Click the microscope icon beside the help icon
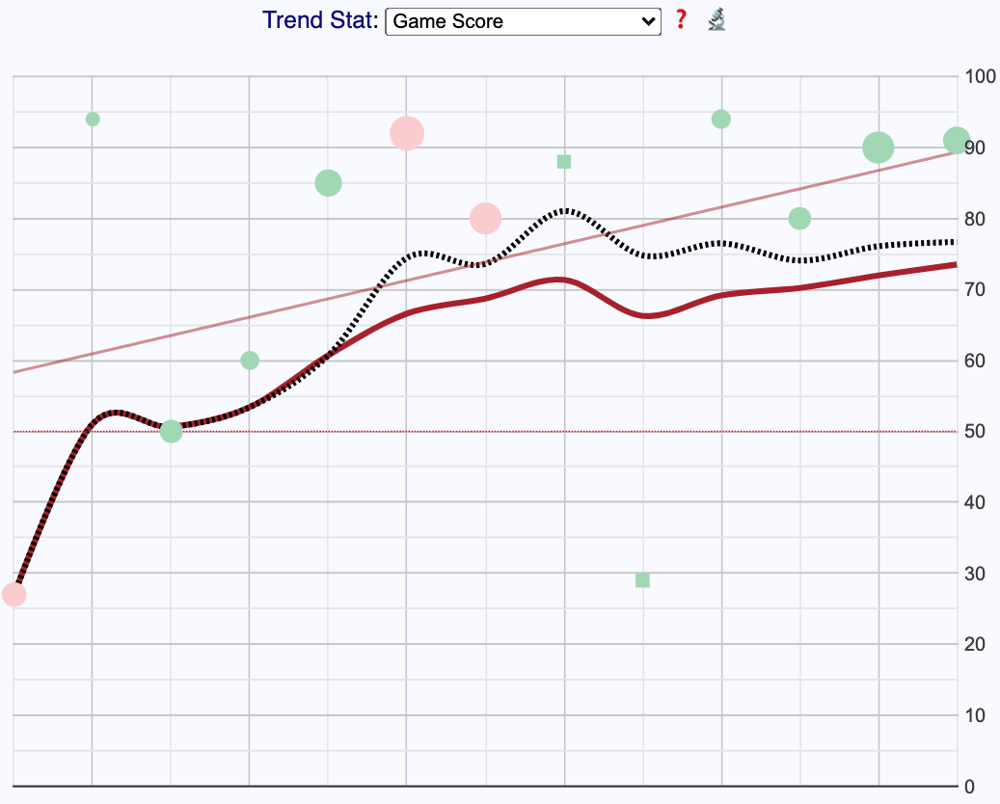 [716, 19]
